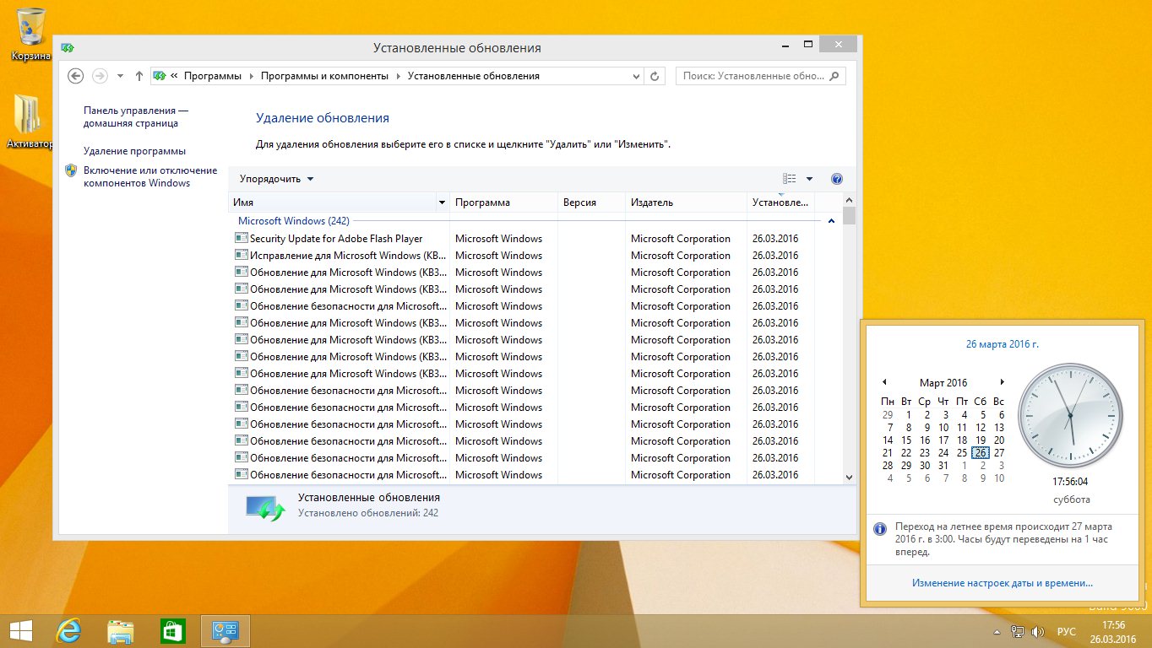
Task: Click Программы in the breadcrumb path
Action: click(212, 76)
